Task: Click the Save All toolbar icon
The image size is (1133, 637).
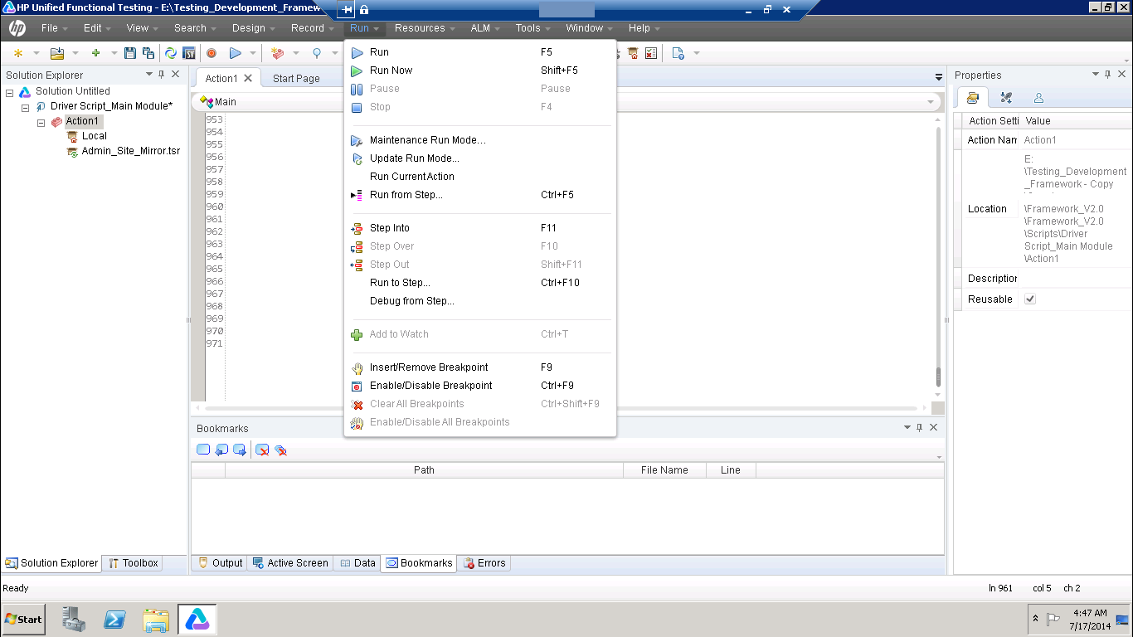Action: pos(148,52)
